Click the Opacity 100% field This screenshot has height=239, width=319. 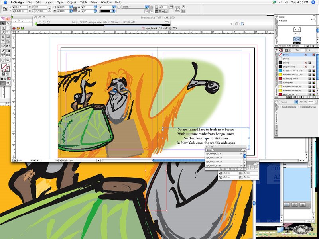[x=311, y=102]
